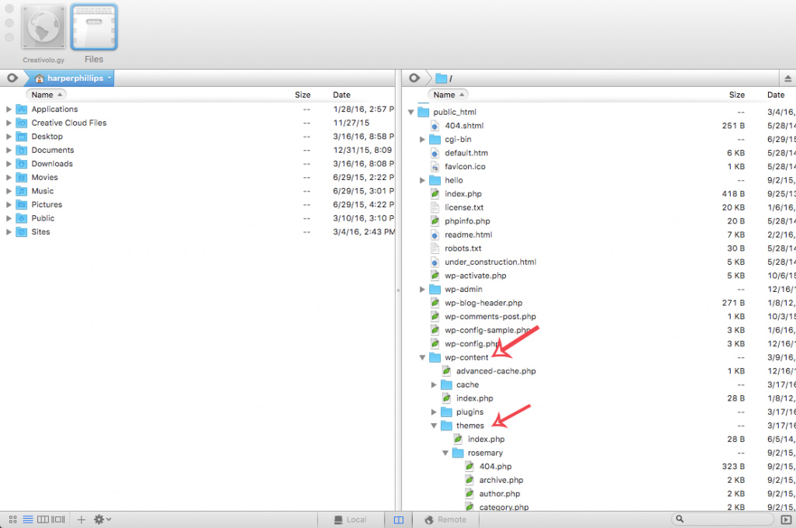Sort remote pane by Name column
Viewport: 796px width, 528px height.
pos(444,95)
